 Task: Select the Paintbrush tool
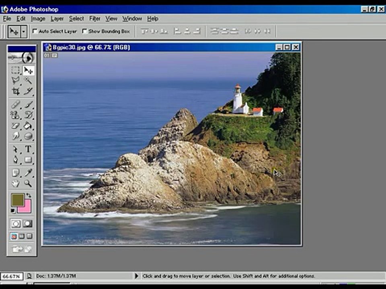(28, 104)
